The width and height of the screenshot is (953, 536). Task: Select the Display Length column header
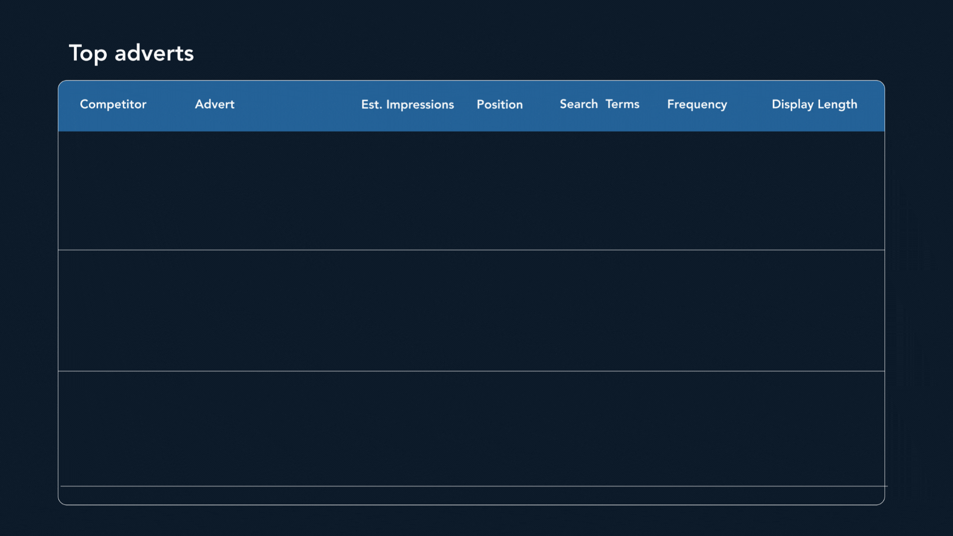click(814, 105)
